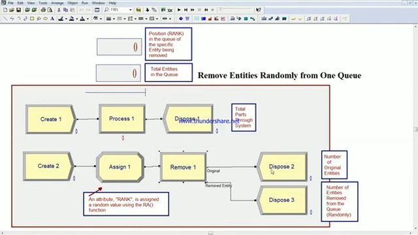The height and width of the screenshot is (235, 418).
Task: Select the Dispose 3 module
Action: [281, 200]
